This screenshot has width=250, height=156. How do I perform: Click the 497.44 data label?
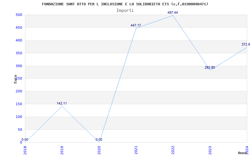pyautogui.click(x=172, y=12)
